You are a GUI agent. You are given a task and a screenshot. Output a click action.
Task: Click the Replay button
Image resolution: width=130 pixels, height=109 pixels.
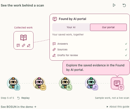(23, 98)
